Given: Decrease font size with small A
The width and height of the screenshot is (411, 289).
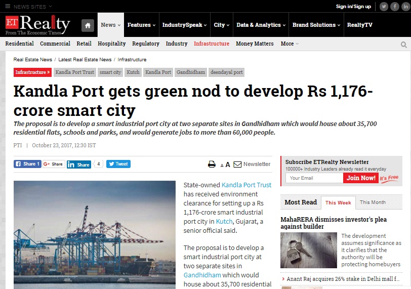Looking at the screenshot, I should pos(222,166).
